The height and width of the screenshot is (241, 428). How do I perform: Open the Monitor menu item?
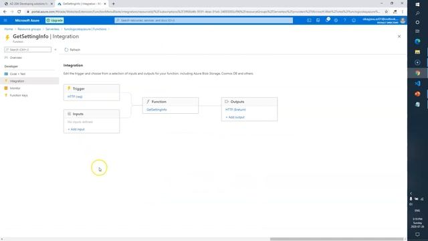(x=15, y=88)
